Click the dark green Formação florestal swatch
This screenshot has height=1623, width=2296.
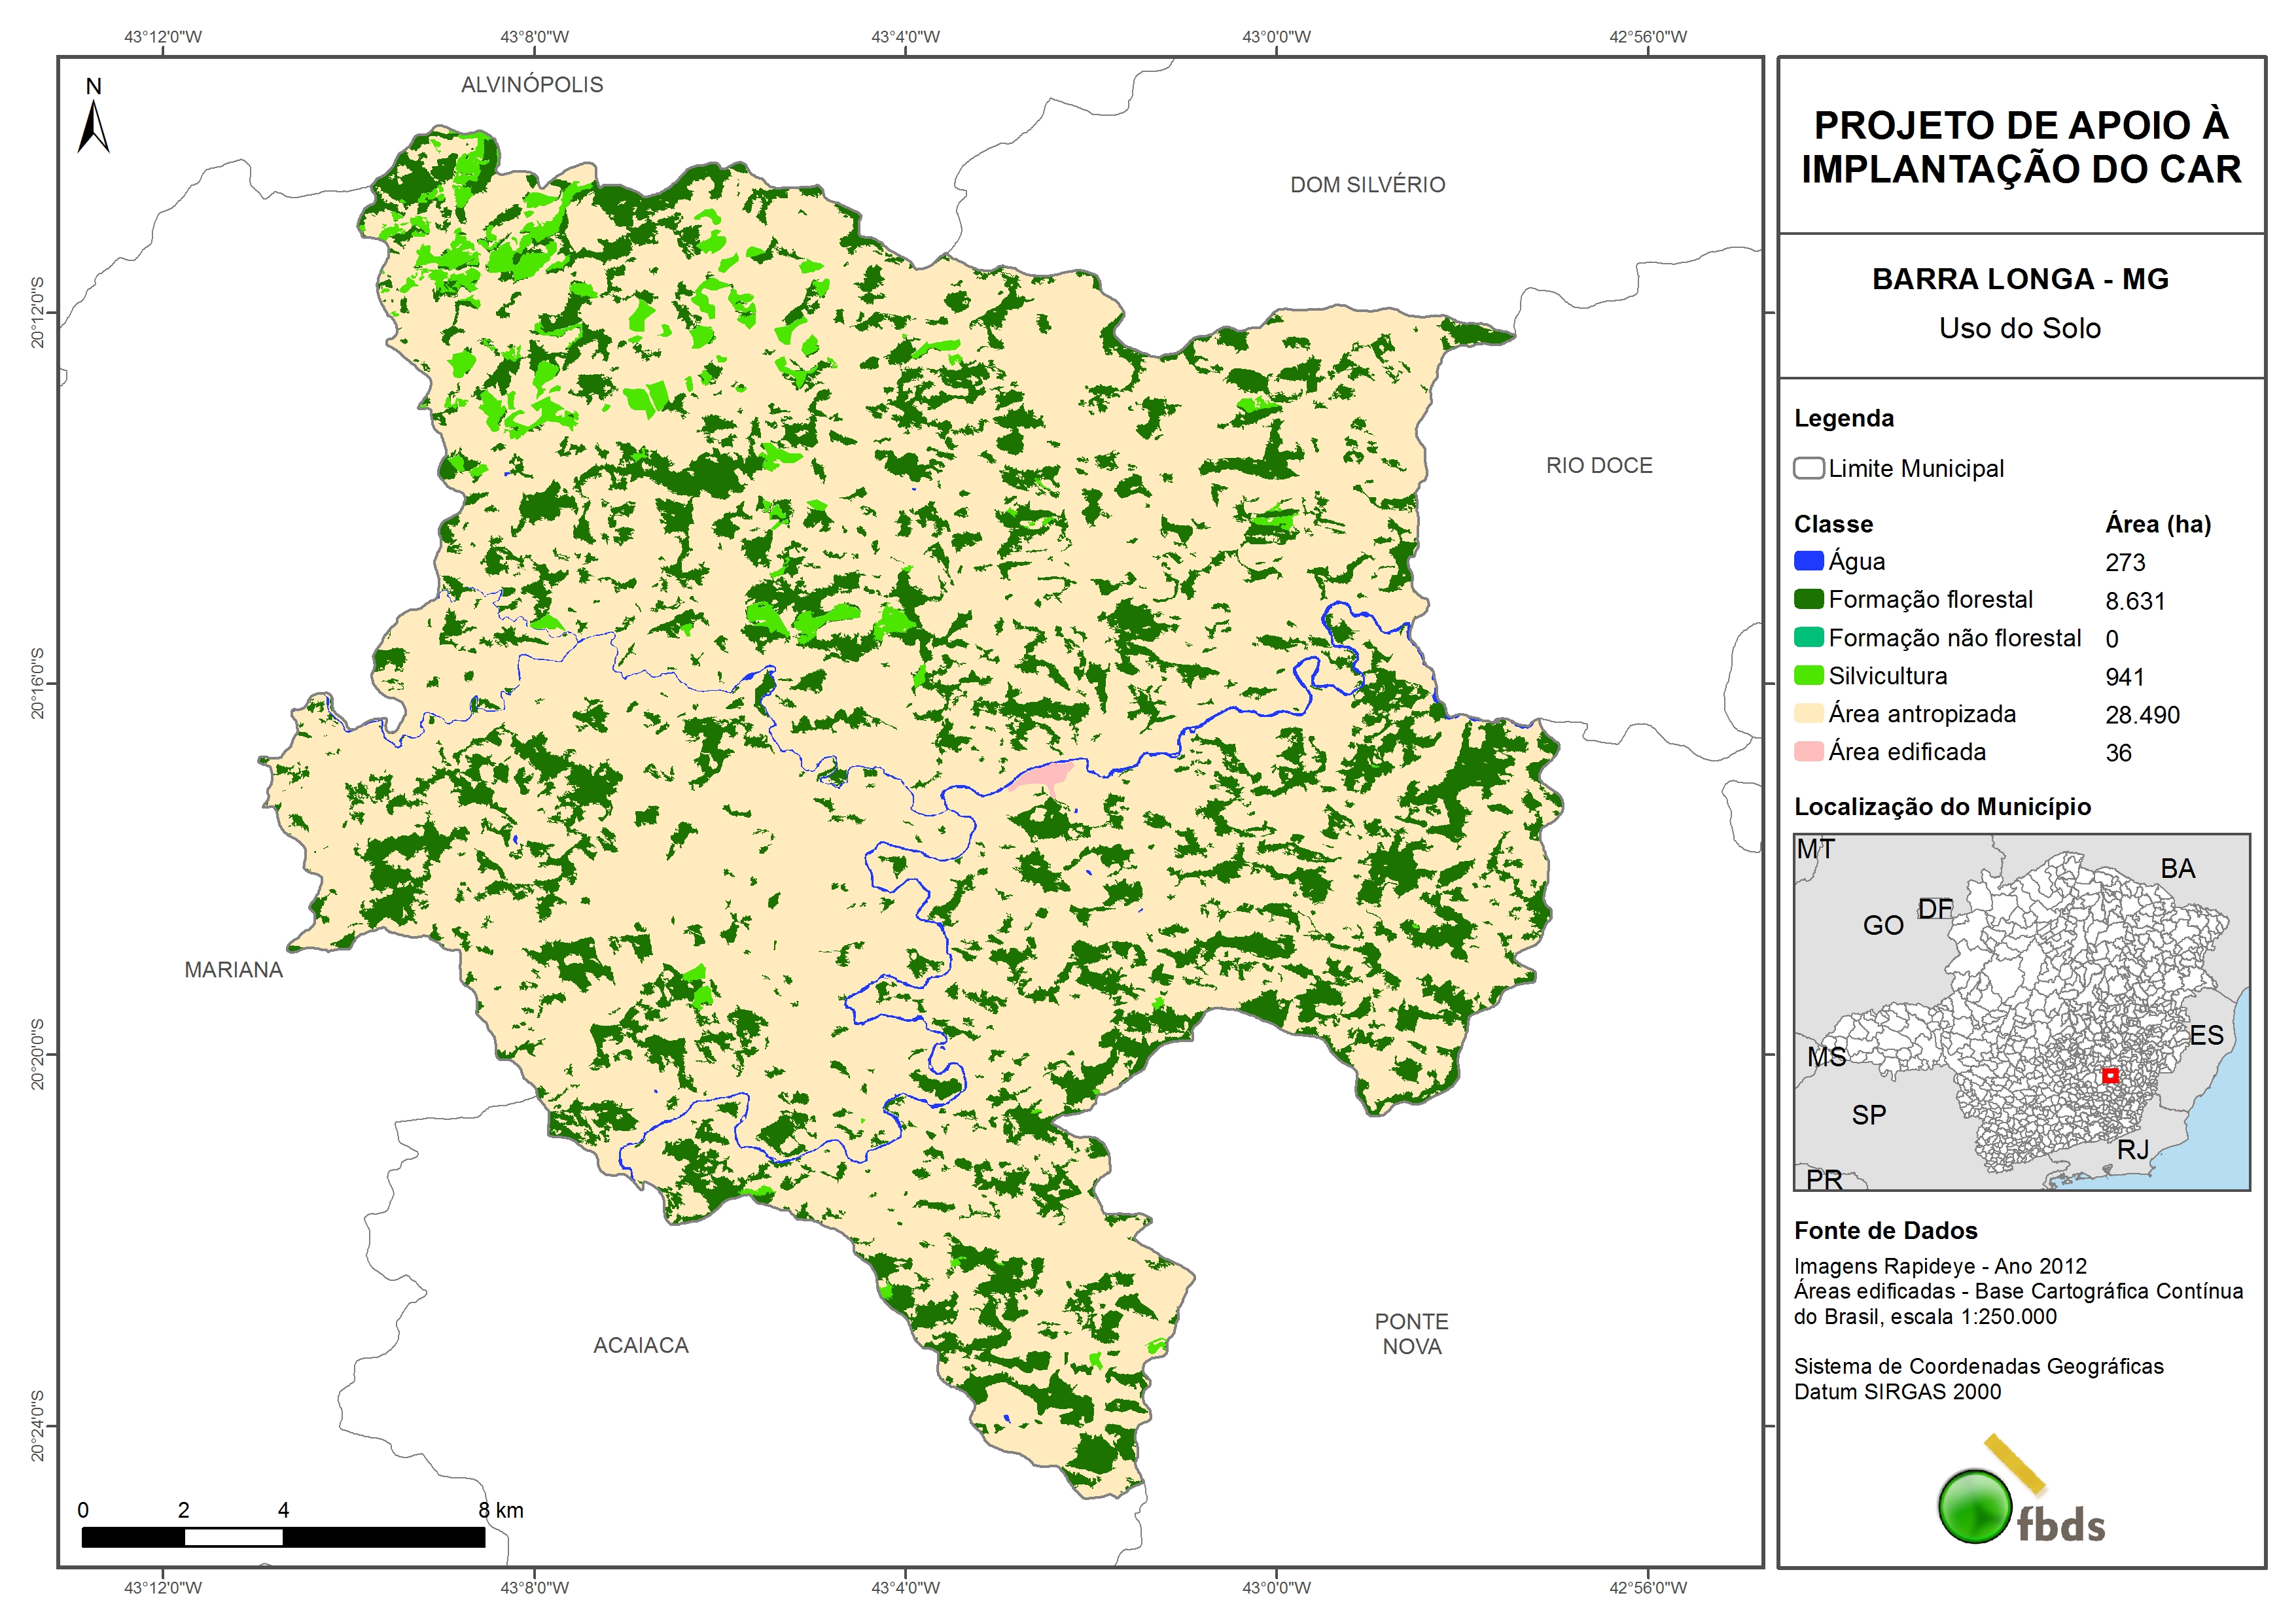pos(1808,599)
